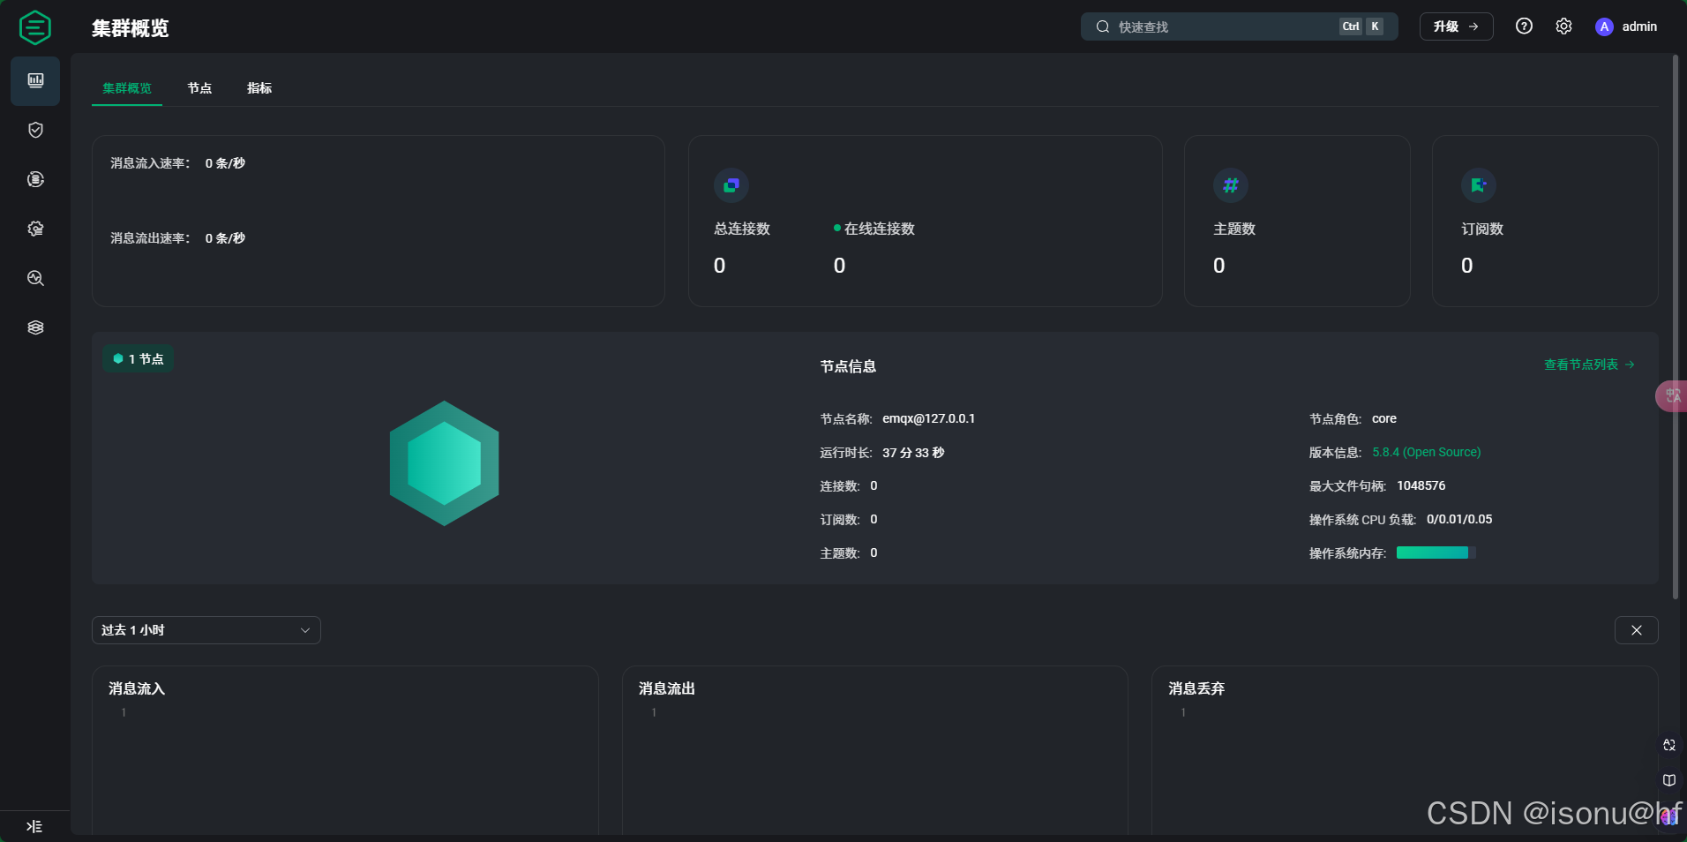Select the 集群概览 tab
This screenshot has width=1687, height=842.
click(x=127, y=88)
